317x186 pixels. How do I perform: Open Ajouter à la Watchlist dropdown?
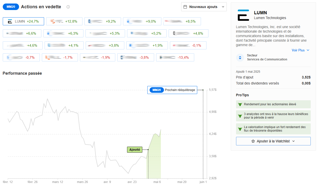click(273, 141)
